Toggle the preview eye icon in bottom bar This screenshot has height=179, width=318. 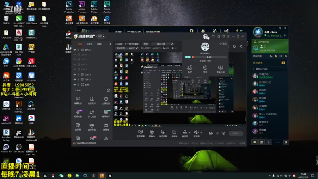(x=217, y=133)
